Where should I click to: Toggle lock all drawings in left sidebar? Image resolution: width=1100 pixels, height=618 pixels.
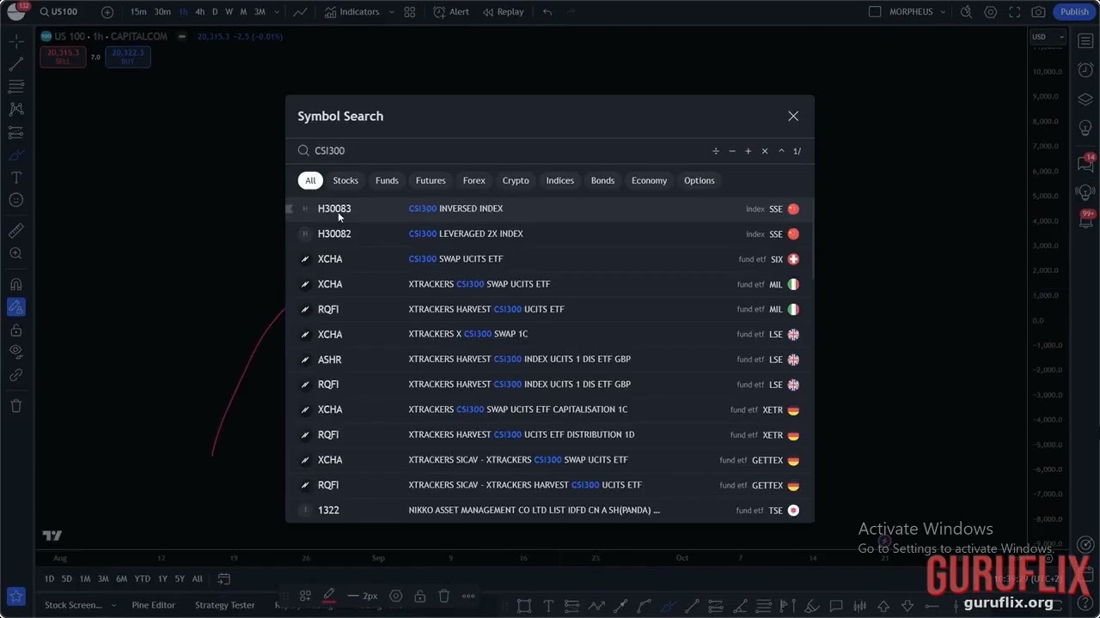[15, 330]
